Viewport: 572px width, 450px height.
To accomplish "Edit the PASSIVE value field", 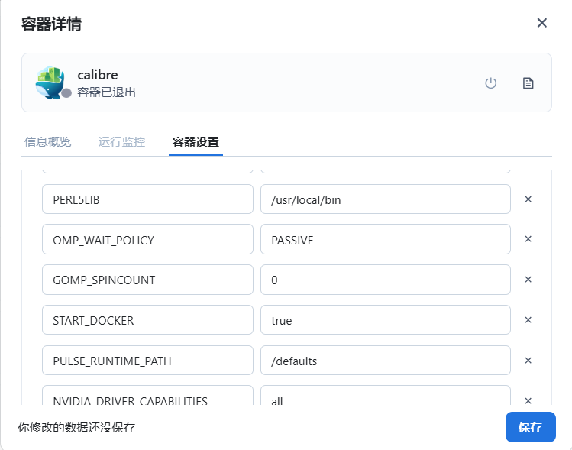I will pos(386,239).
